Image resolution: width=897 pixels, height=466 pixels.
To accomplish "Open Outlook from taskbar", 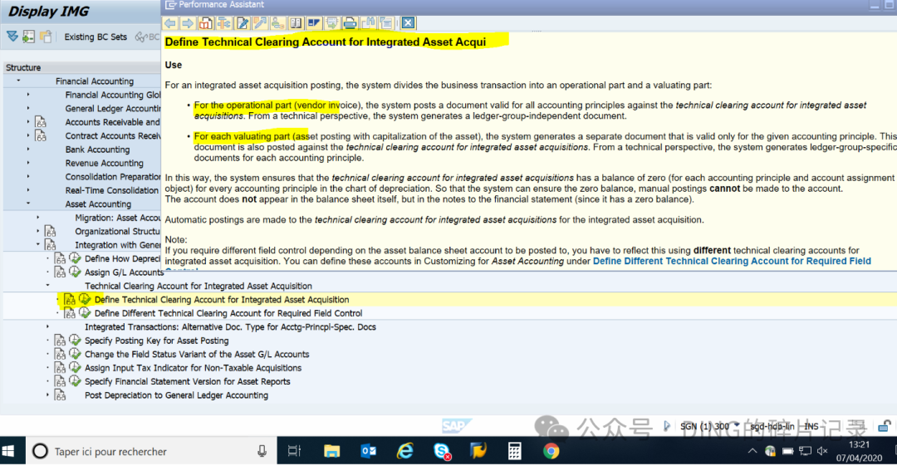I will (x=369, y=451).
